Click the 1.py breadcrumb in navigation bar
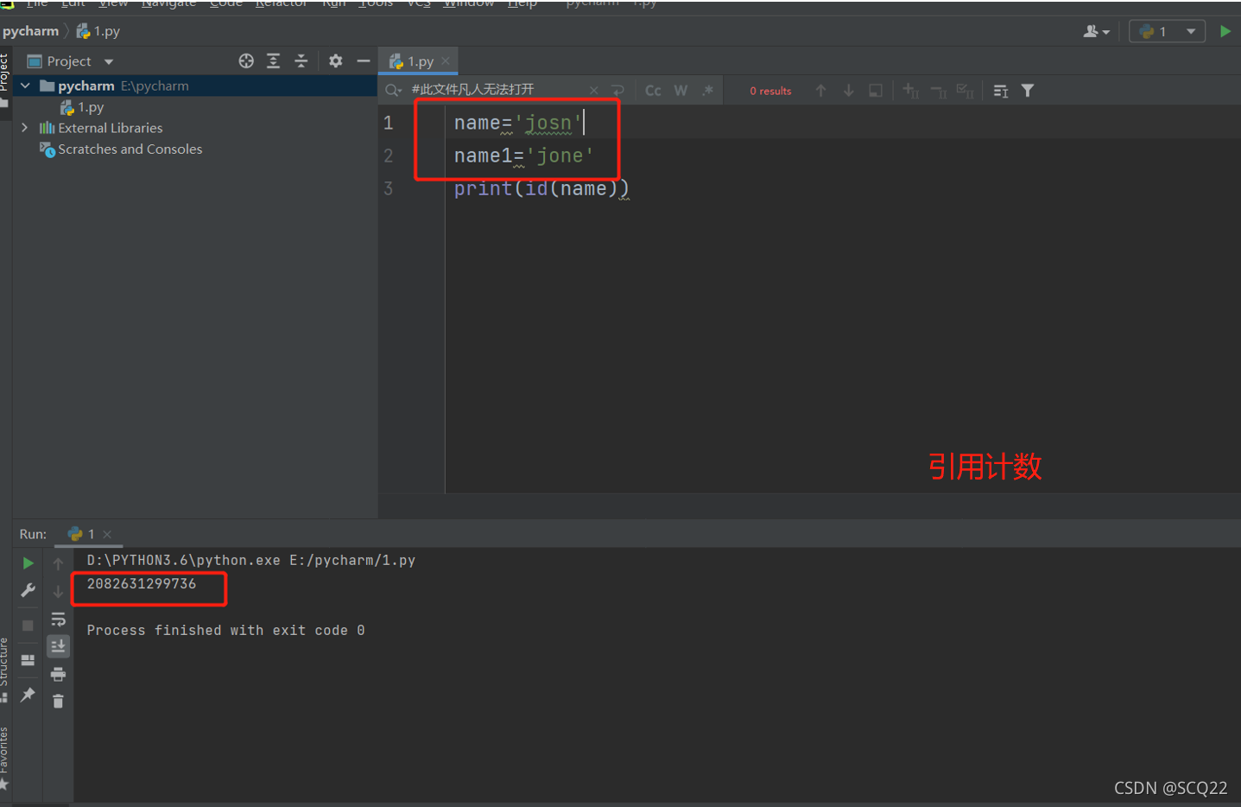This screenshot has width=1241, height=807. [98, 31]
